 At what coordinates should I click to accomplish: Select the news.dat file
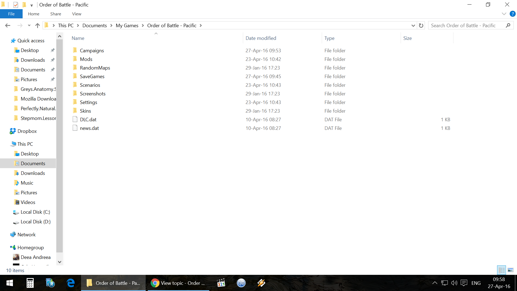point(89,128)
